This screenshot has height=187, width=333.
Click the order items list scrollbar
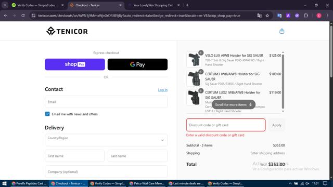coord(283,82)
